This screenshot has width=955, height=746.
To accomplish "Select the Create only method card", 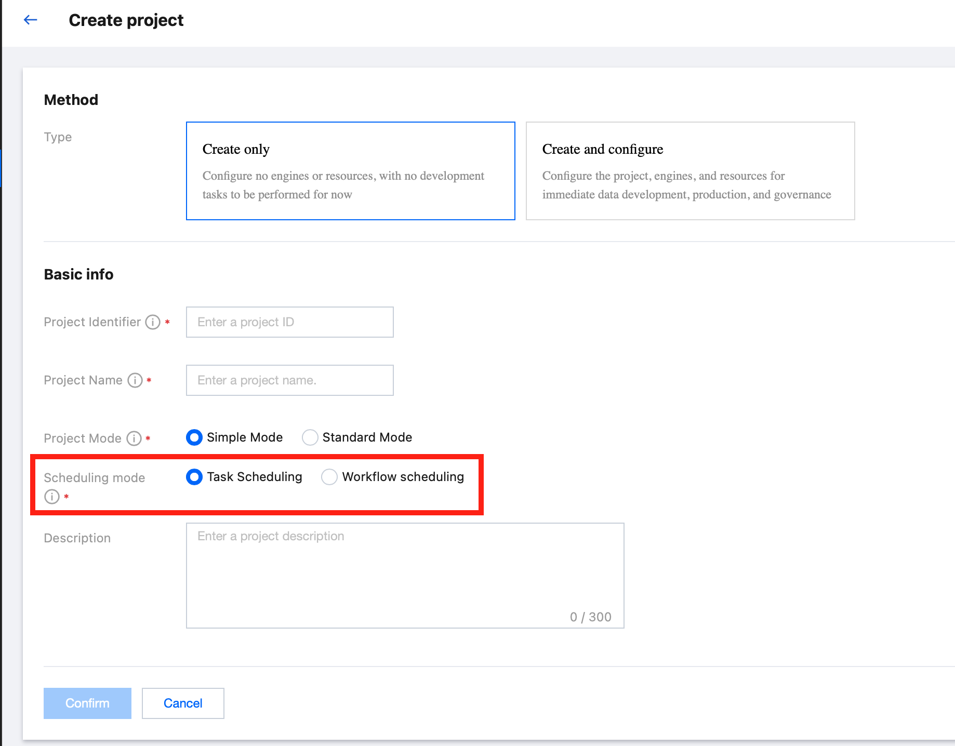I will point(350,171).
